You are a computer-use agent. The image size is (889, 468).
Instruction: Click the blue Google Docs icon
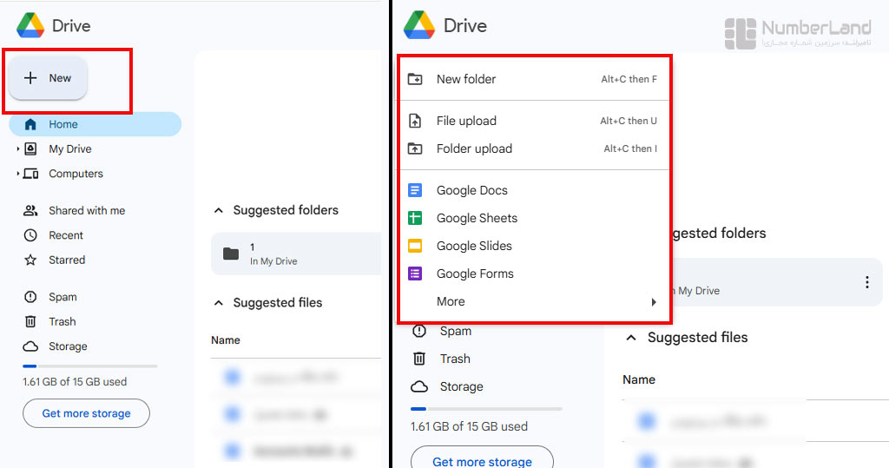(415, 190)
